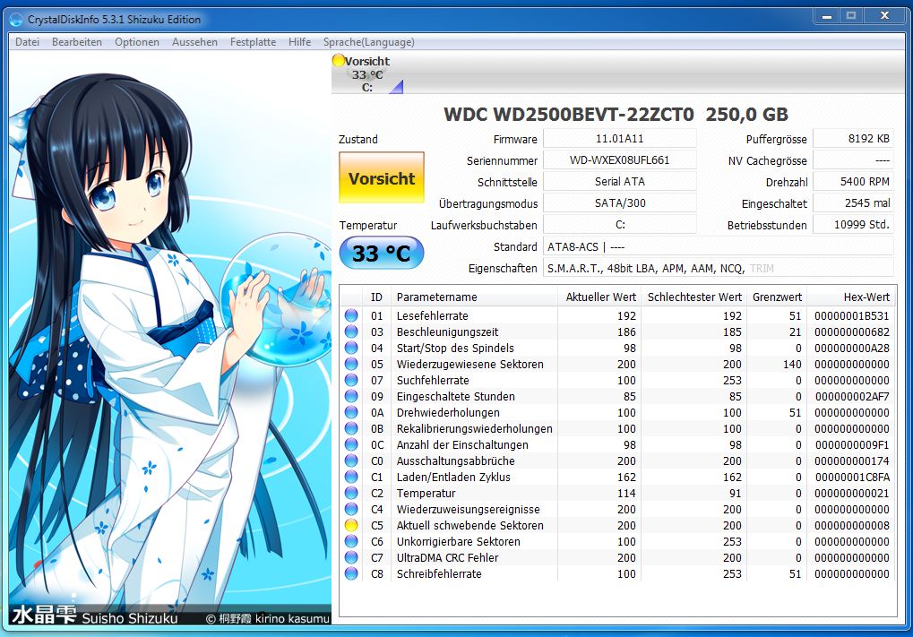This screenshot has height=637, width=913.
Task: Click the Grenzwert value 140
Action: coord(792,364)
